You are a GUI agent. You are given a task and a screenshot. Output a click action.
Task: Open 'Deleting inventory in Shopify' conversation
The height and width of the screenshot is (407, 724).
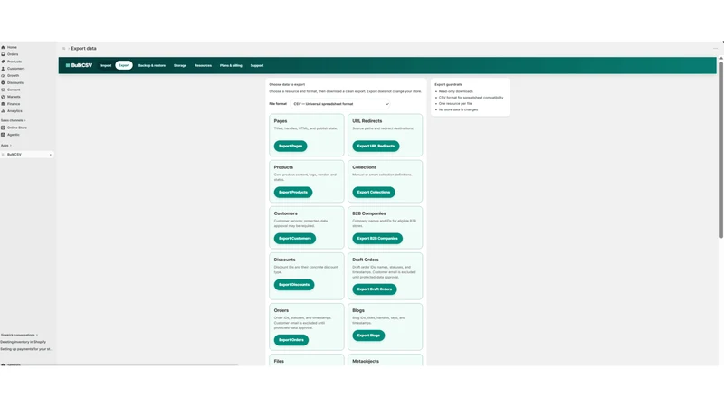(24, 342)
